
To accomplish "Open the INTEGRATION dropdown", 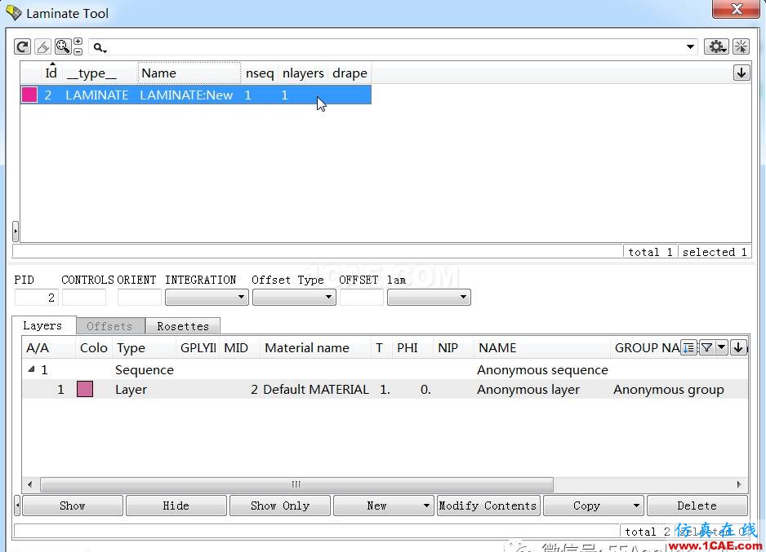I will (207, 298).
